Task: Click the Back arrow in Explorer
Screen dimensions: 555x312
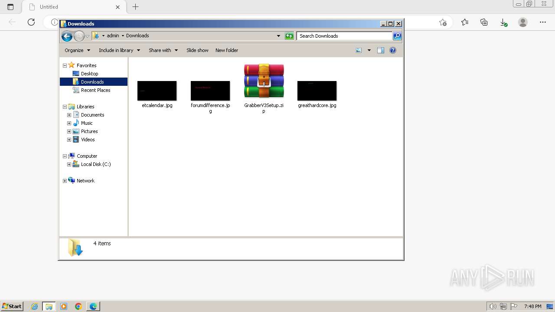Action: (x=67, y=36)
